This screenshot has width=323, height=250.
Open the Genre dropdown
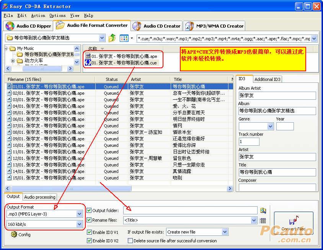point(271,126)
